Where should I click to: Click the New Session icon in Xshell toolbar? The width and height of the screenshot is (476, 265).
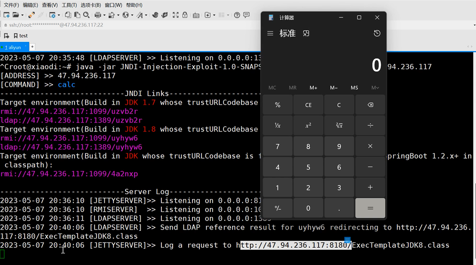[x=6, y=15]
